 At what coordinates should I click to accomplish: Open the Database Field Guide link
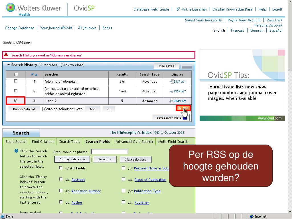[151, 9]
